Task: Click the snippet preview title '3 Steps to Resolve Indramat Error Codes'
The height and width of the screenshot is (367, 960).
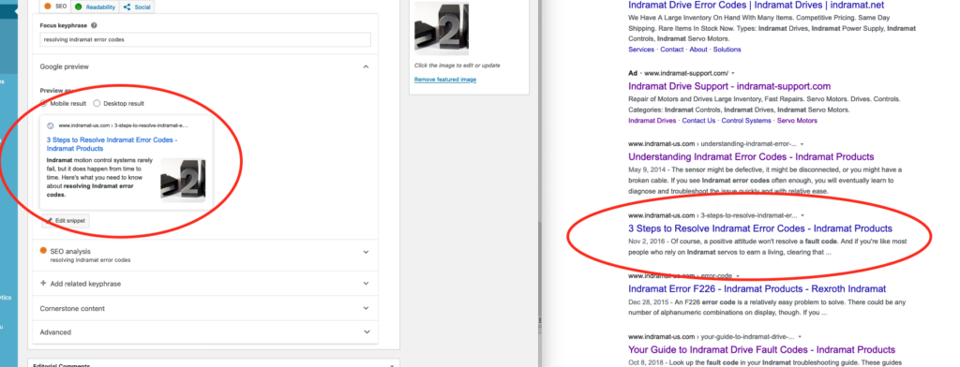Action: coord(112,144)
